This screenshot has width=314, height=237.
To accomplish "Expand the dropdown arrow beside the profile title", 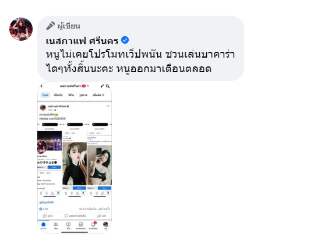I will pyautogui.click(x=88, y=86).
